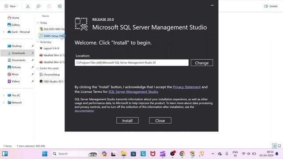Image resolution: width=283 pixels, height=159 pixels.
Task: Click the installation Location path field
Action: 132,63
